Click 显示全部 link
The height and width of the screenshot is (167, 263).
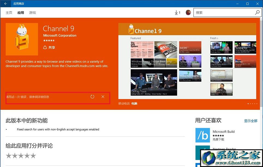click(x=251, y=121)
